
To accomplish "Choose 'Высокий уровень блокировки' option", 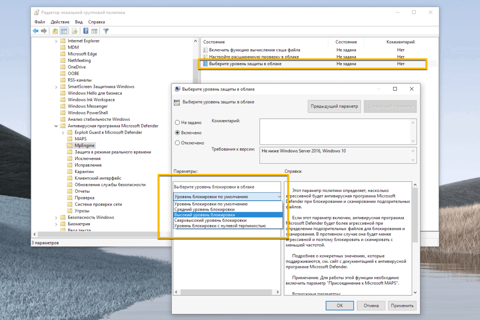I will (228, 215).
